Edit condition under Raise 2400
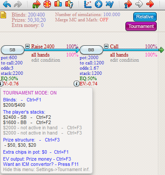Viewport: 165px width, 175px height. [46, 60]
